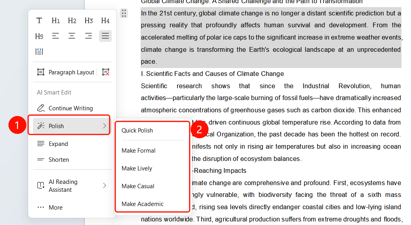Click the Polish submenu arrow
The height and width of the screenshot is (225, 411).
pyautogui.click(x=105, y=126)
